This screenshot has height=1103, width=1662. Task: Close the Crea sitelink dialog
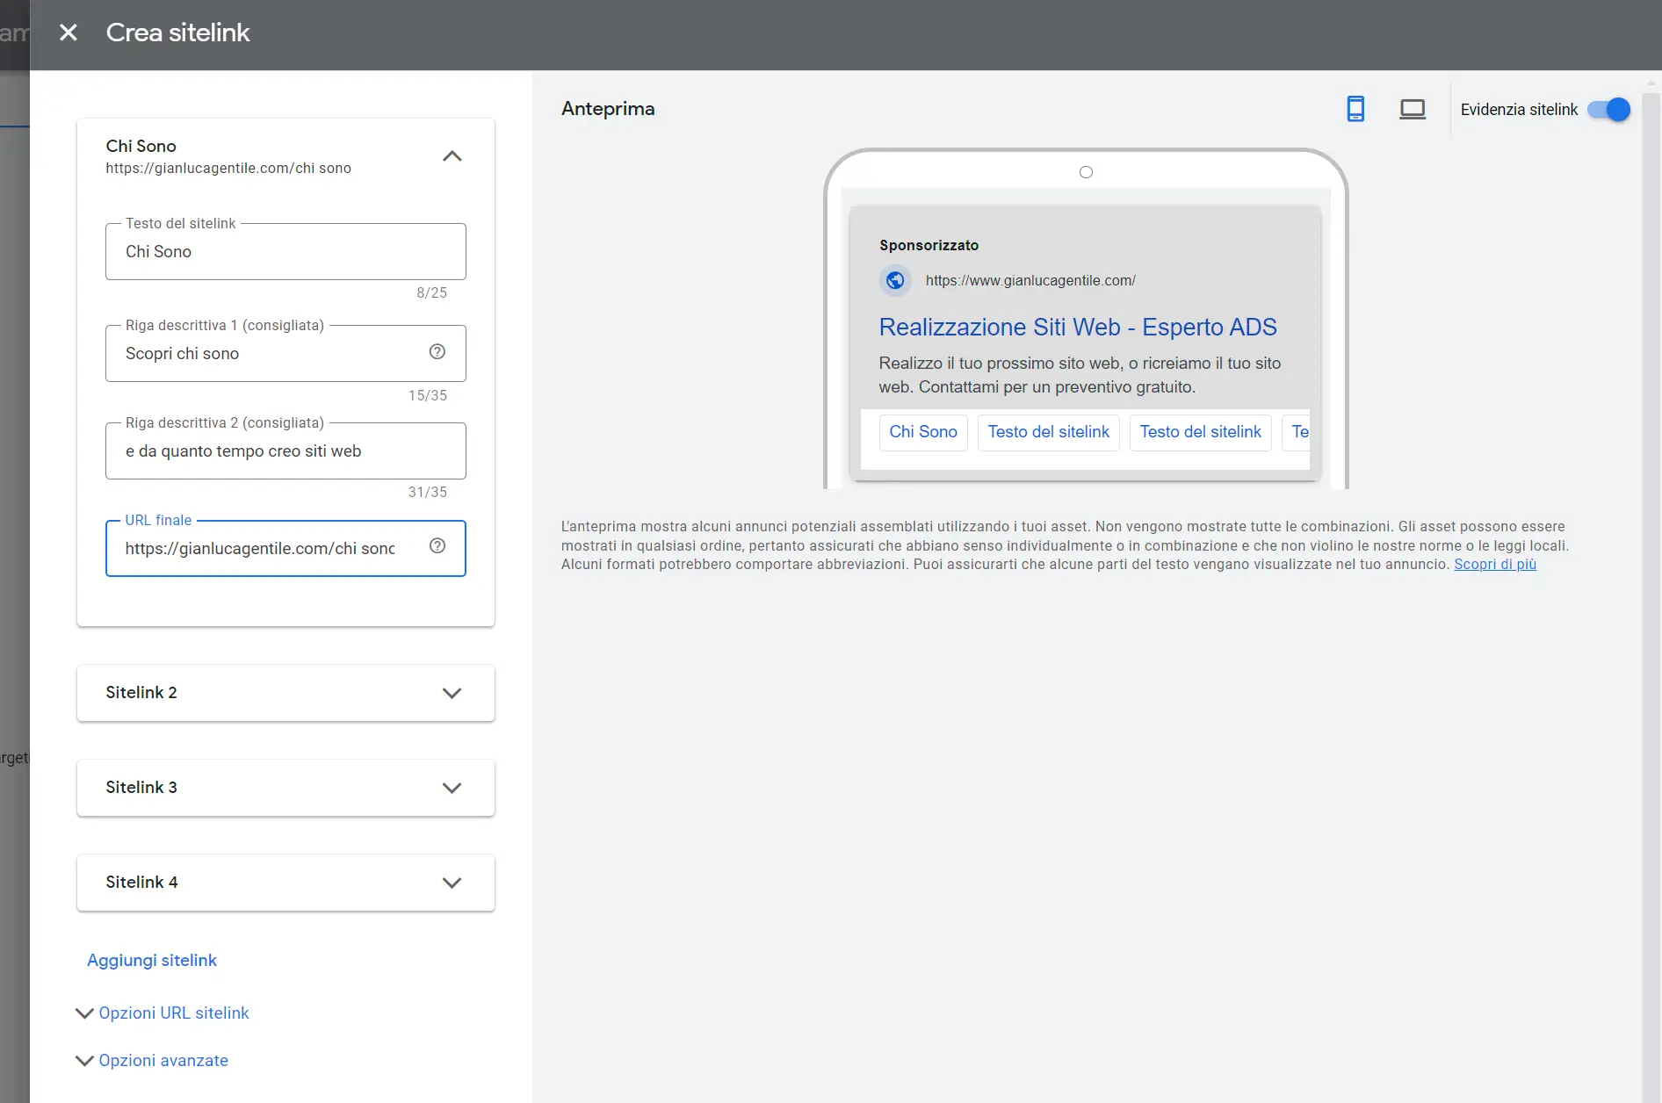click(68, 32)
